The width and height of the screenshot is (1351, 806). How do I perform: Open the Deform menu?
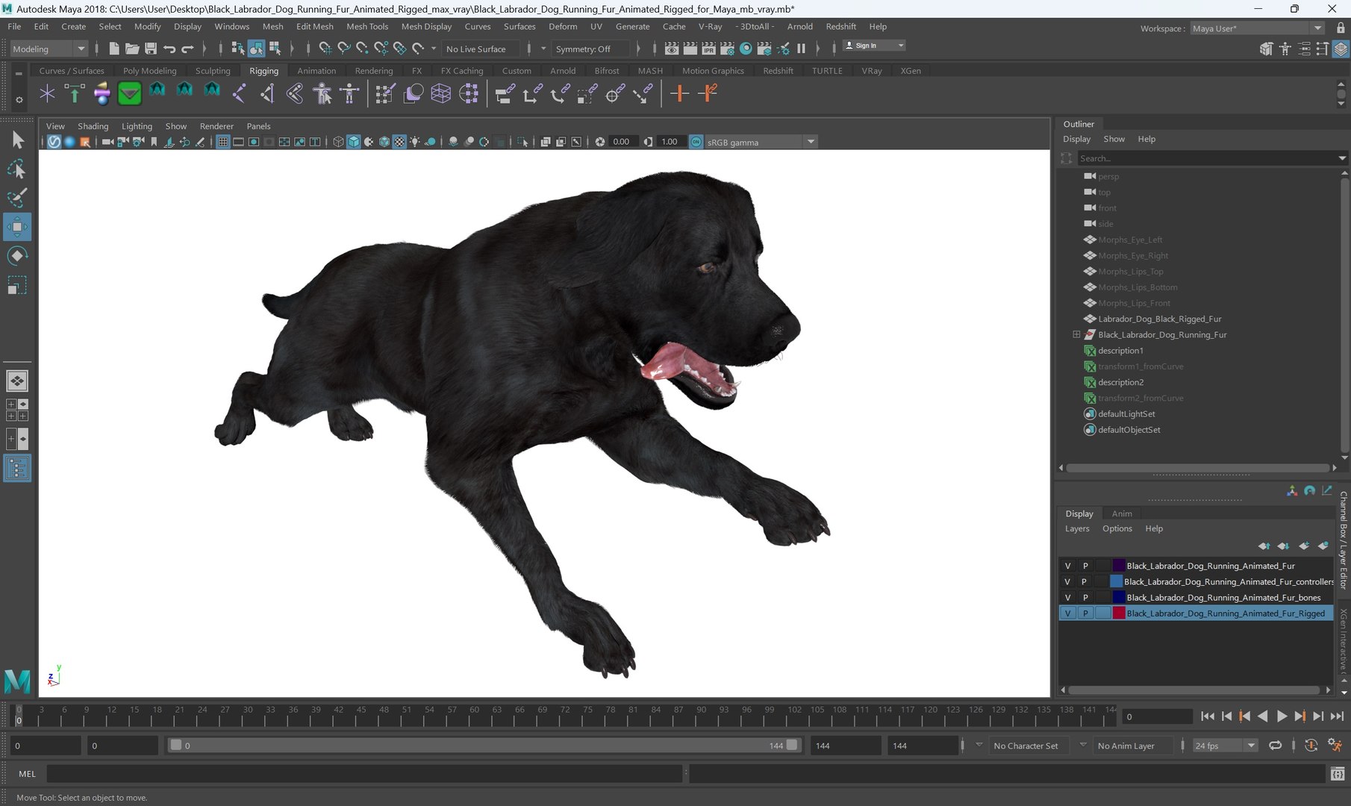pos(563,26)
